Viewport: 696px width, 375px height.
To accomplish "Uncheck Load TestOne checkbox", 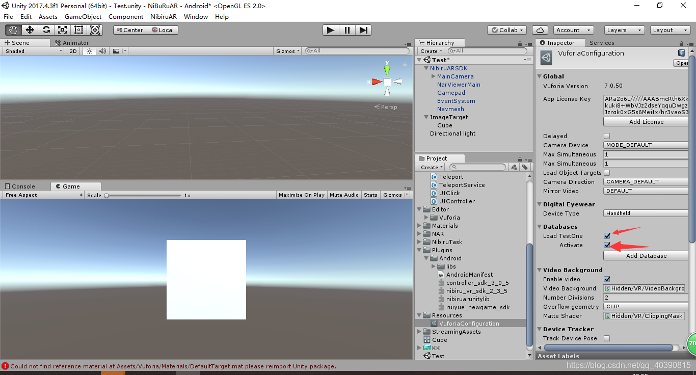I will click(x=607, y=236).
